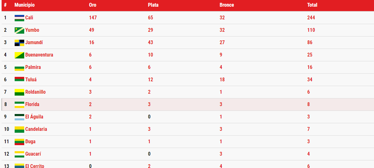Click the Buenaventura flag icon
This screenshot has width=374, height=168.
pyautogui.click(x=19, y=55)
